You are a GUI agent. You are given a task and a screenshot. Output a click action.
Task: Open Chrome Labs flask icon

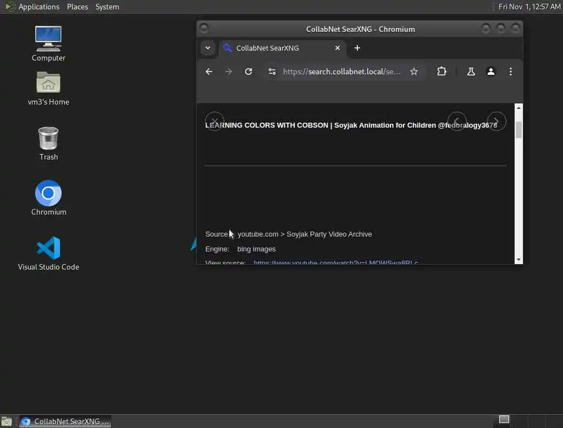(x=471, y=72)
